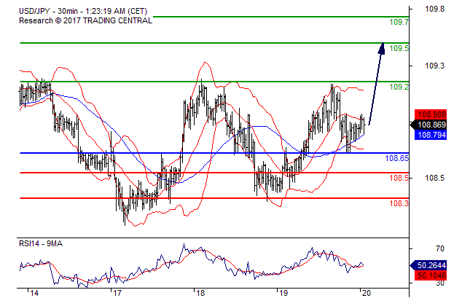The height and width of the screenshot is (306, 462).
Task: Click the blue 108.794 price tag
Action: click(x=431, y=135)
